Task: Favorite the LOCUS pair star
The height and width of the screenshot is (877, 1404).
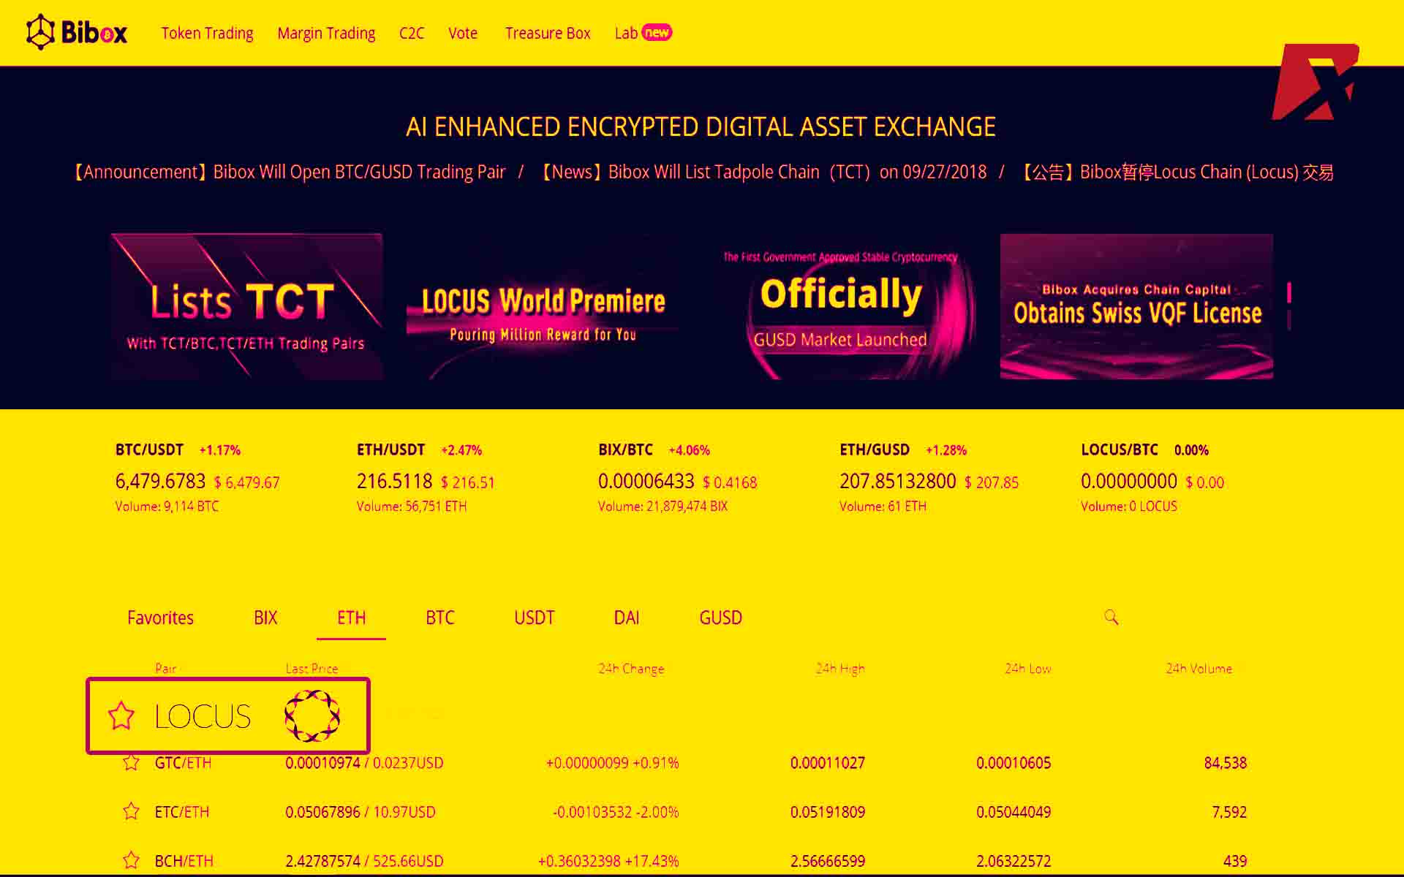Action: pos(121,715)
